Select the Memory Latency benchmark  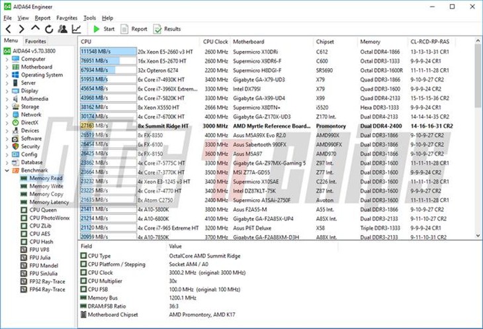point(49,202)
